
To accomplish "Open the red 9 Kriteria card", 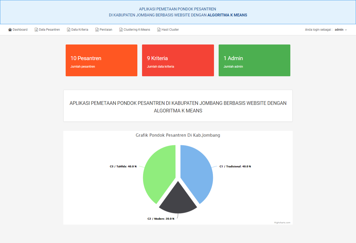I will click(x=178, y=60).
